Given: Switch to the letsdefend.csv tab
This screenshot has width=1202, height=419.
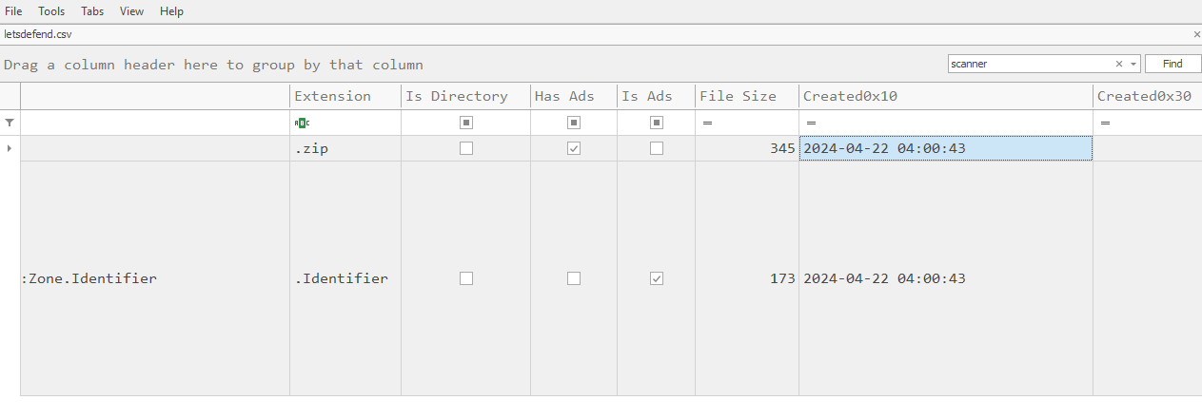Looking at the screenshot, I should pyautogui.click(x=38, y=34).
